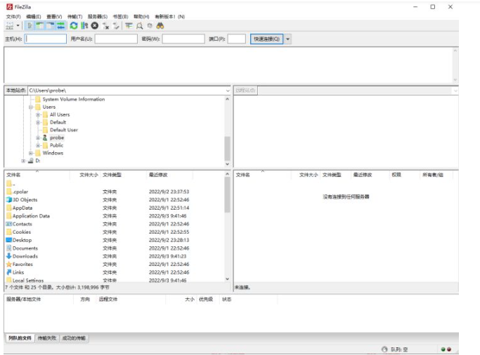Select .cpolar folder icon in file list
The height and width of the screenshot is (355, 480).
tap(9, 192)
